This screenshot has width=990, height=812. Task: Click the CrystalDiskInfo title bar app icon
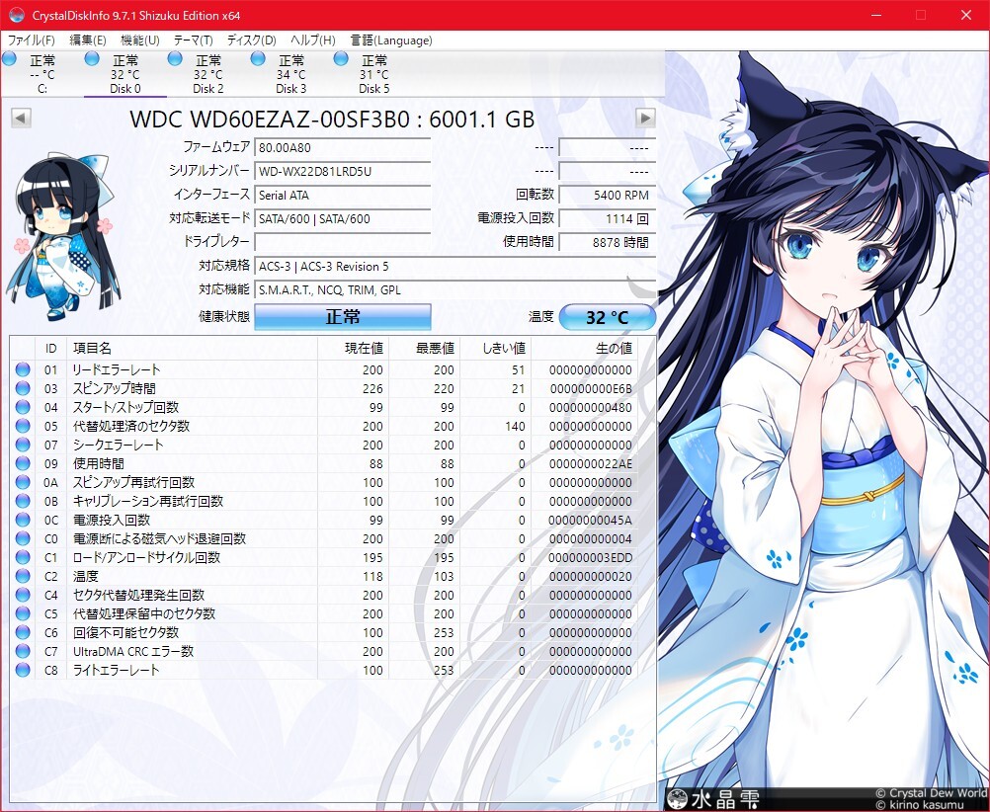(17, 15)
